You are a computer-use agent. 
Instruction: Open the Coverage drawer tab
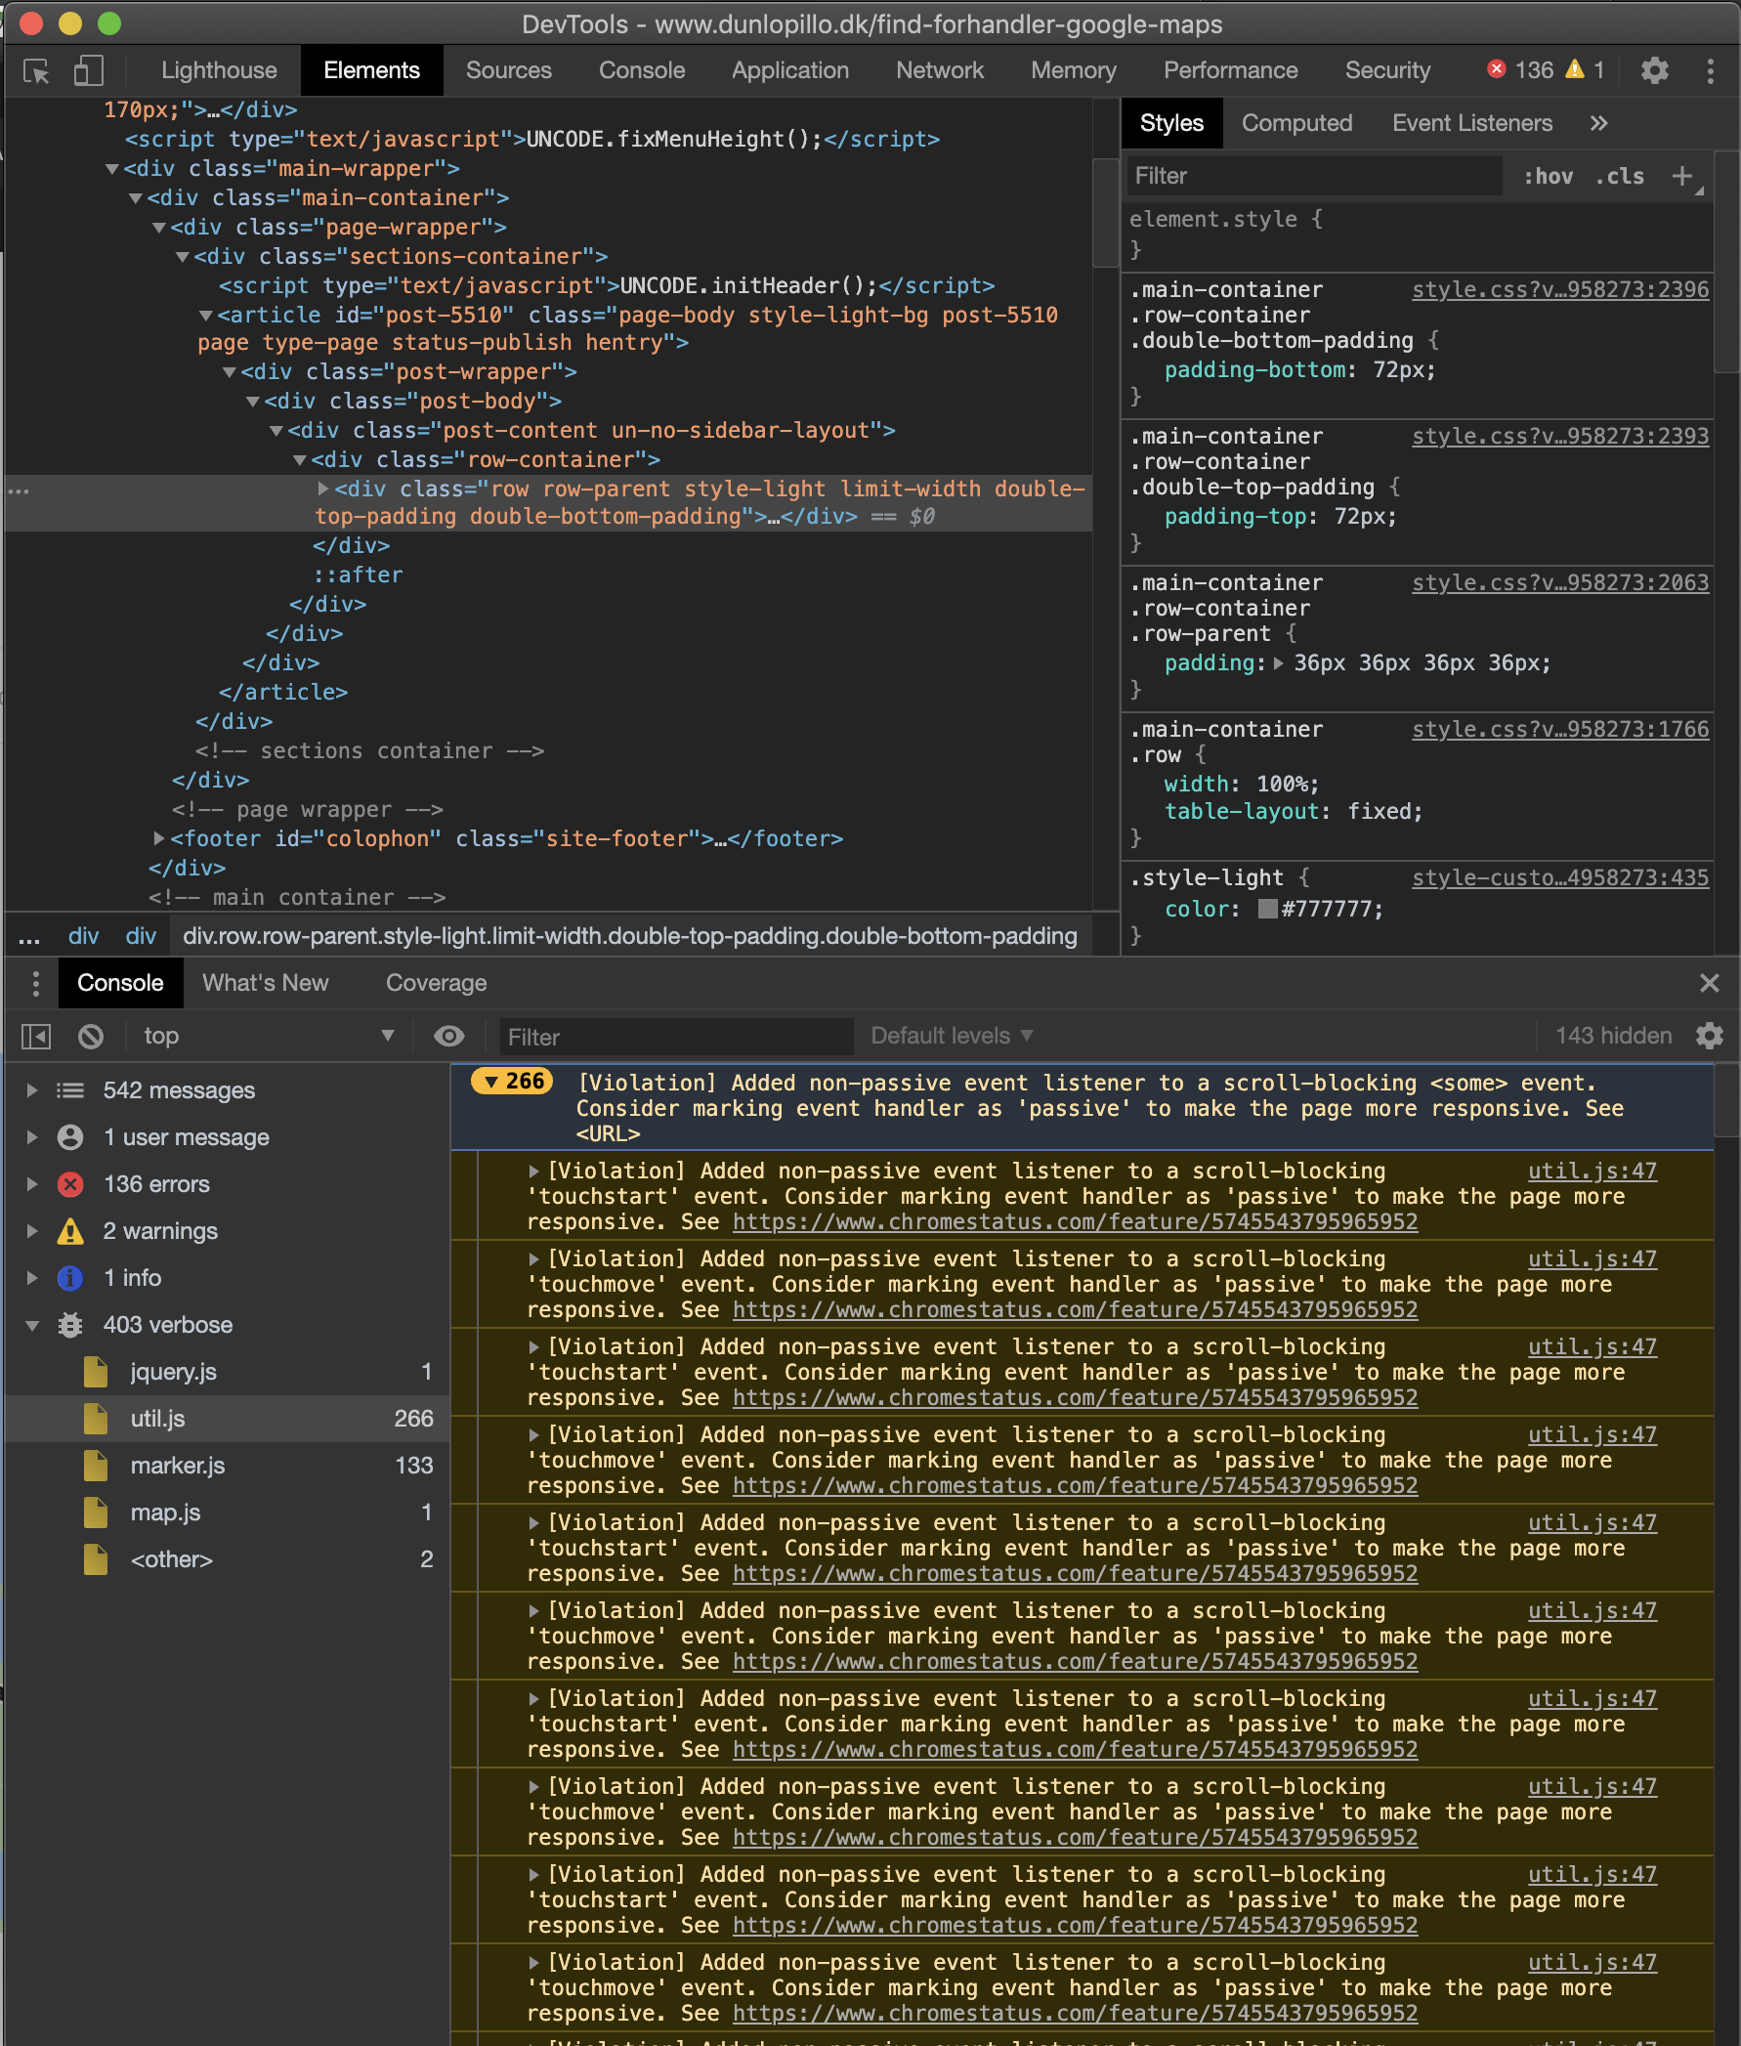[x=437, y=983]
